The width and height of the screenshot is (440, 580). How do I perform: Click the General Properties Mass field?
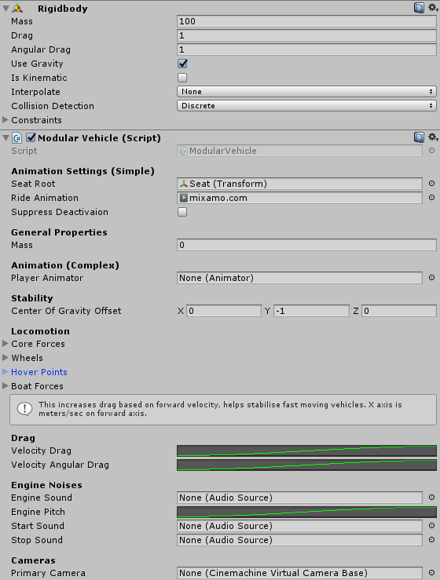pos(306,245)
